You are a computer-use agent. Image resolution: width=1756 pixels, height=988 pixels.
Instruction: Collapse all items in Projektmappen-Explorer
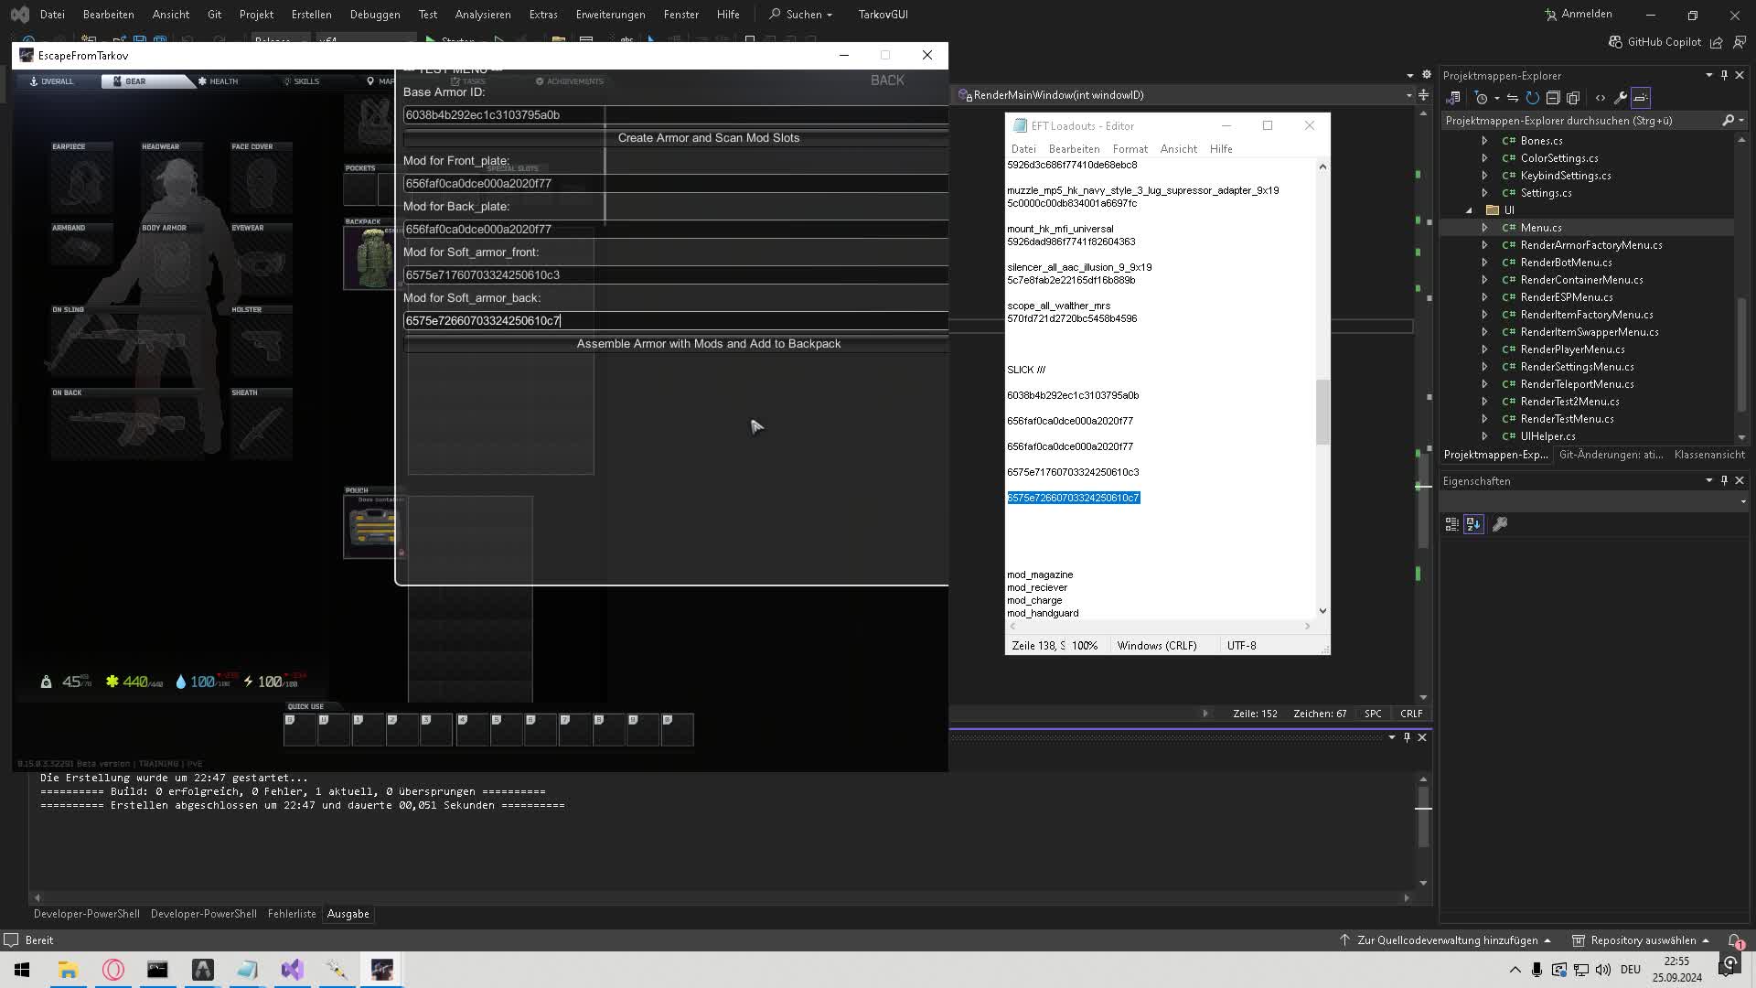(x=1553, y=98)
